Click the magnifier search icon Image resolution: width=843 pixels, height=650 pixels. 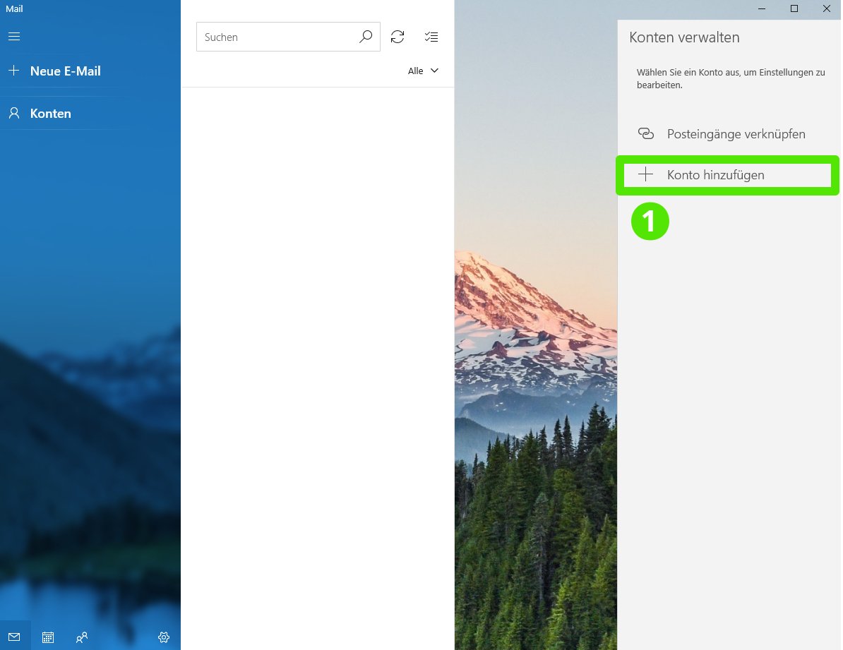(366, 37)
